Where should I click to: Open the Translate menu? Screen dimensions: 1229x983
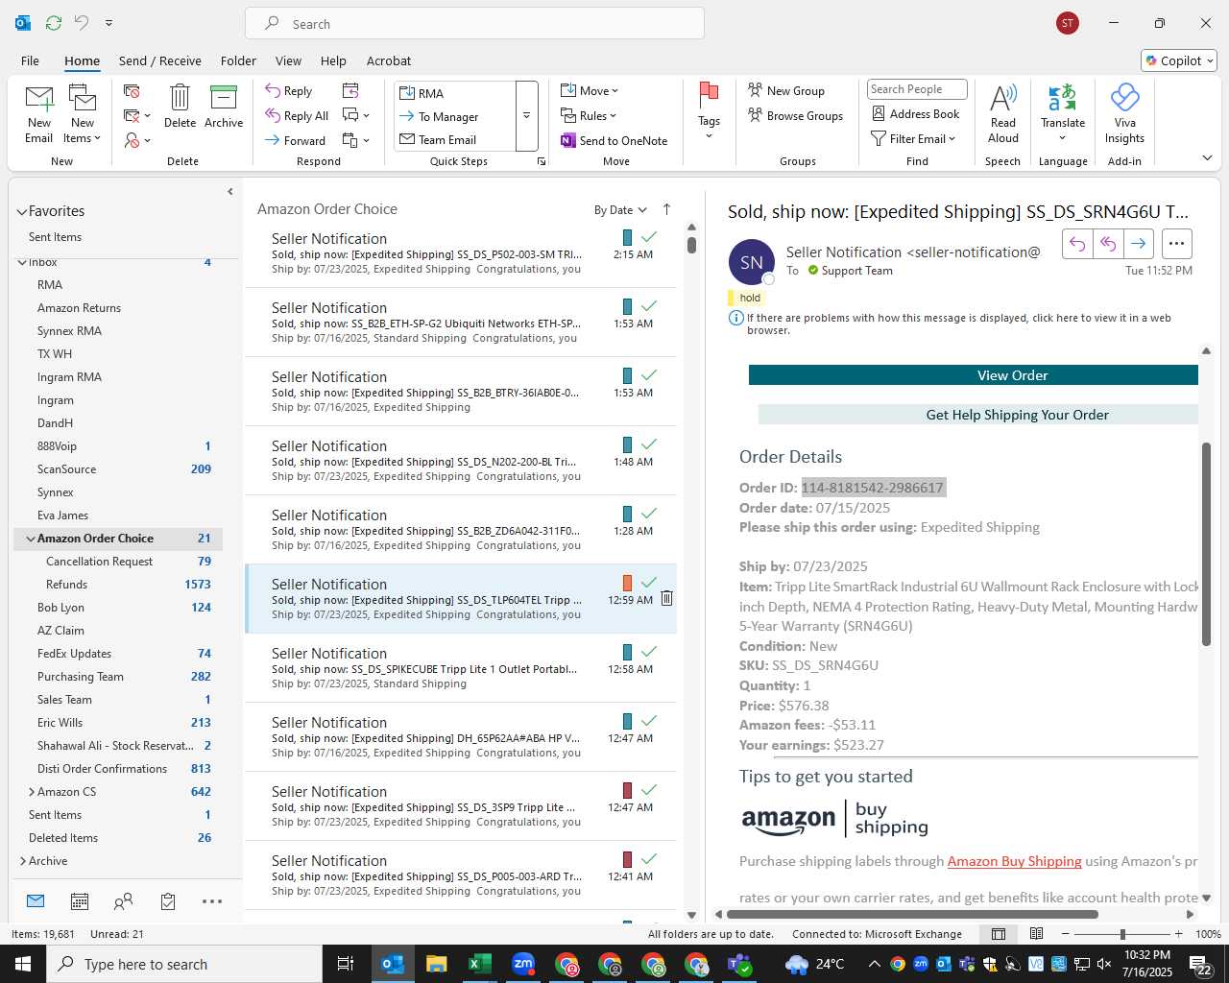[x=1063, y=113]
